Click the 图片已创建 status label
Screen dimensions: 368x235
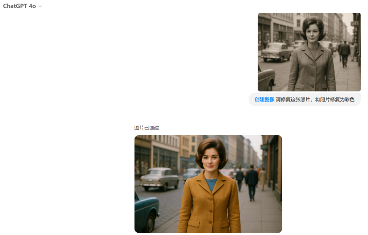(147, 128)
